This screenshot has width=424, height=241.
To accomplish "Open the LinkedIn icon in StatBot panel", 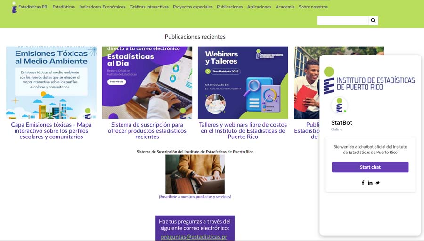I will pyautogui.click(x=370, y=183).
